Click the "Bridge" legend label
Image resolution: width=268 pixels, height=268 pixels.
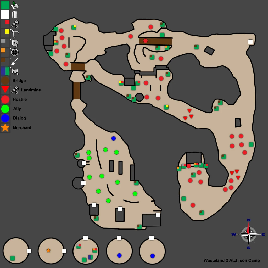click(19, 81)
